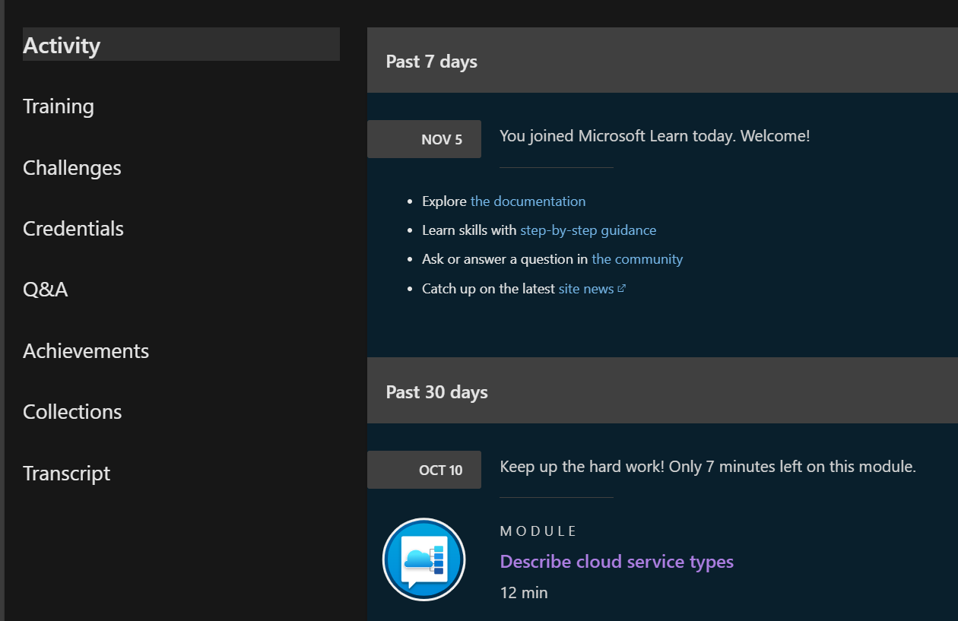Visit 'the community' link
This screenshot has width=958, height=621.
pos(637,259)
